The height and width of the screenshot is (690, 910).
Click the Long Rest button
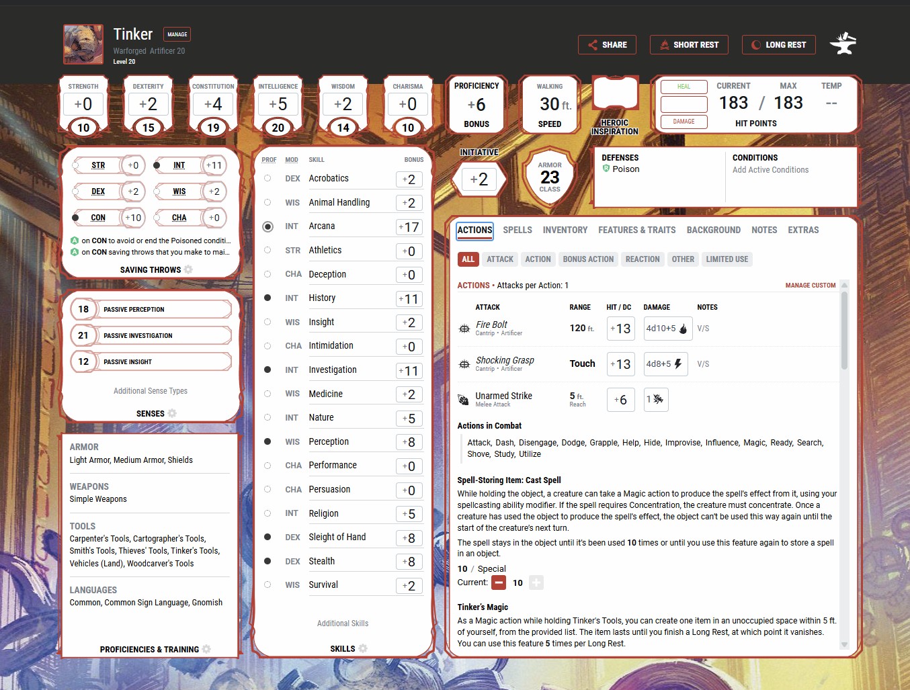click(x=778, y=45)
